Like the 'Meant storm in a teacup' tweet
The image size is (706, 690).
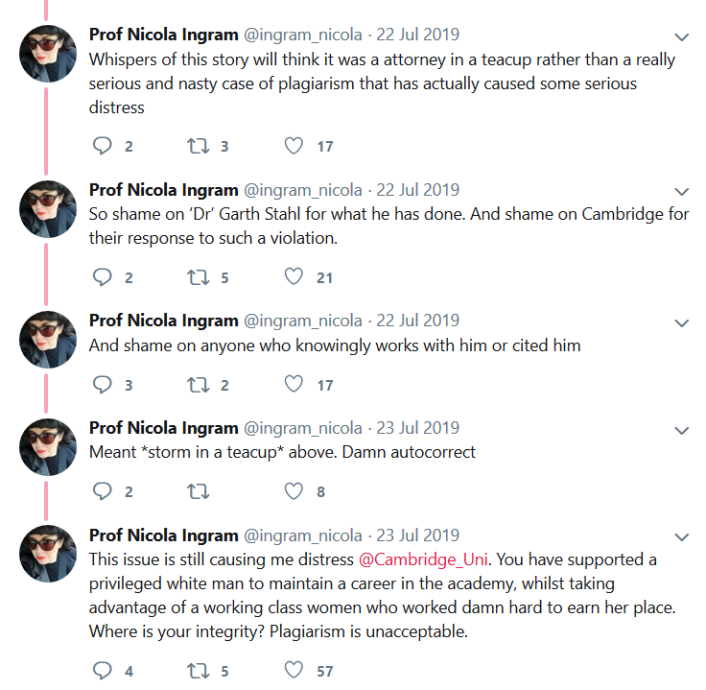294,491
